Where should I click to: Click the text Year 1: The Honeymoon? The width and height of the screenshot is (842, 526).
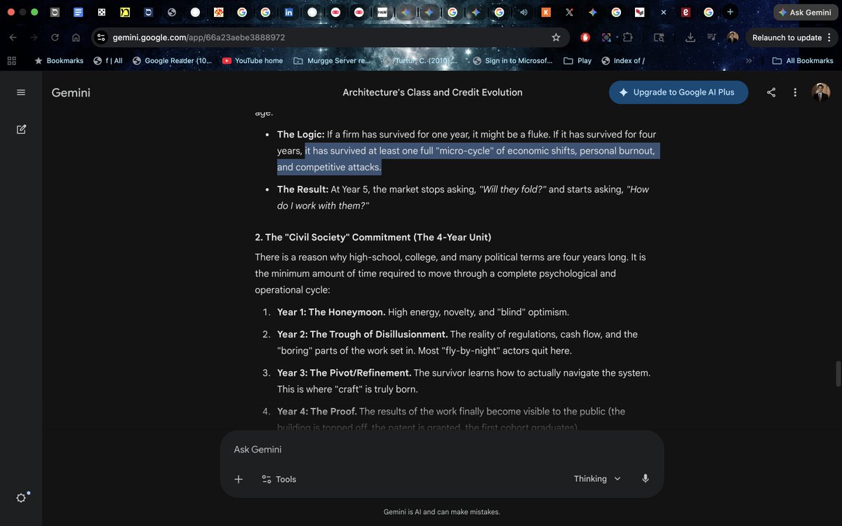[x=331, y=312]
